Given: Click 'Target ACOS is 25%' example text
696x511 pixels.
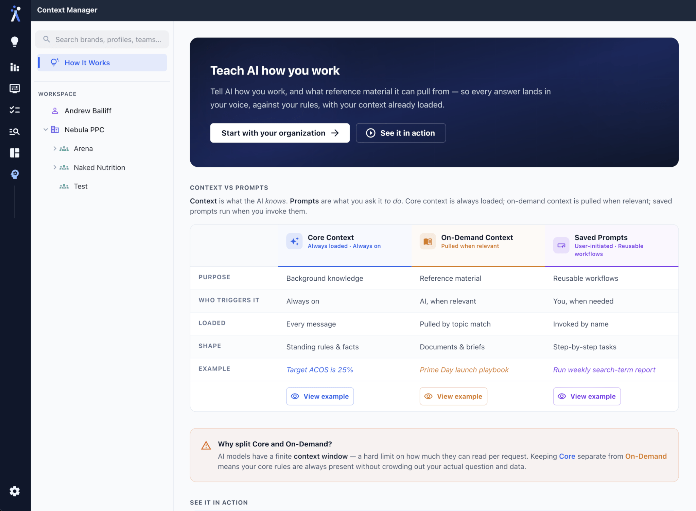Looking at the screenshot, I should click(319, 370).
